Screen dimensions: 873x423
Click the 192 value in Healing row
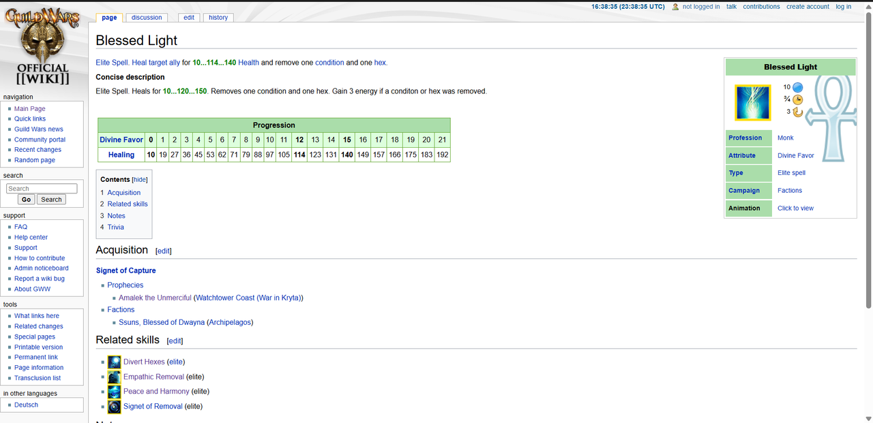(x=443, y=155)
